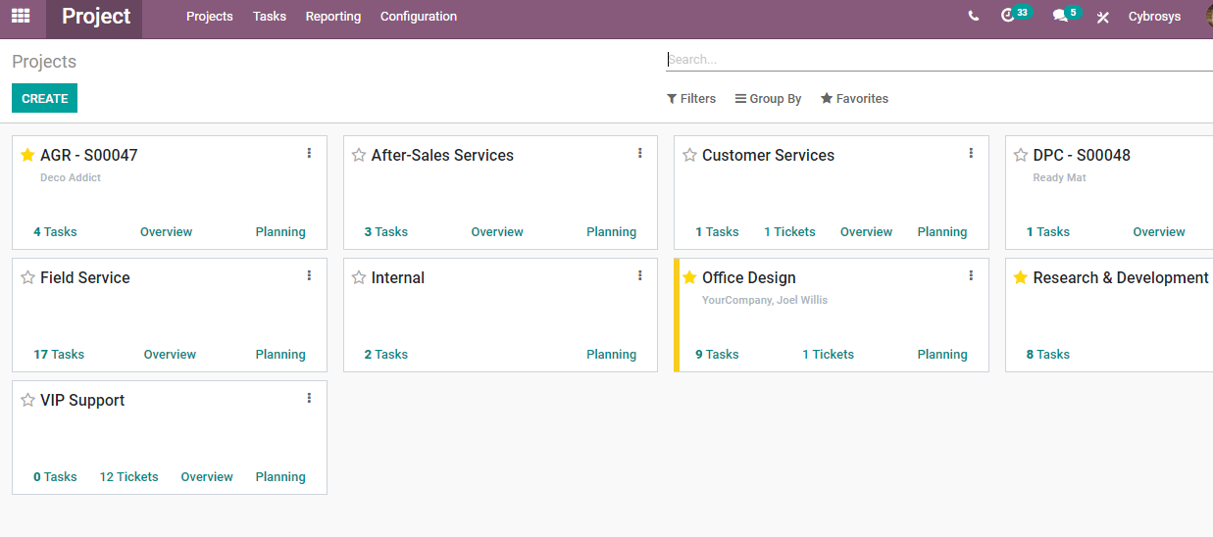Click the Project app title
The width and height of the screenshot is (1213, 537).
pos(96,17)
